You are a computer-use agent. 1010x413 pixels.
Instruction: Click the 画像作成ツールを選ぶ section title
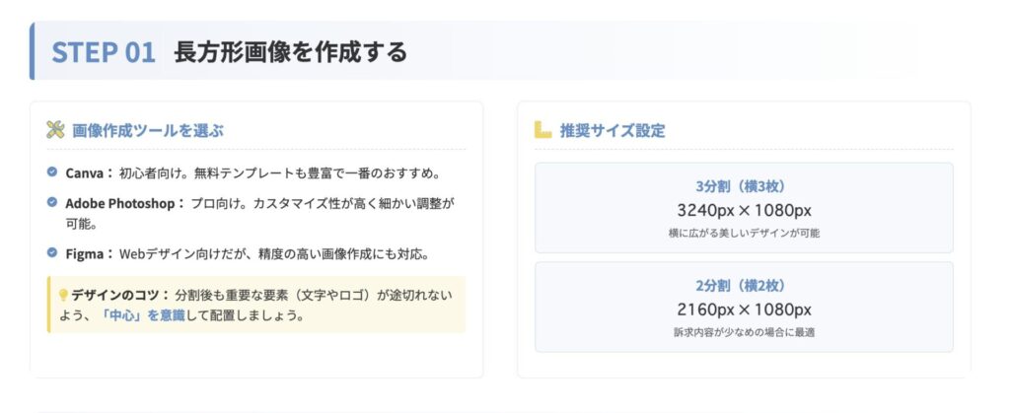148,130
